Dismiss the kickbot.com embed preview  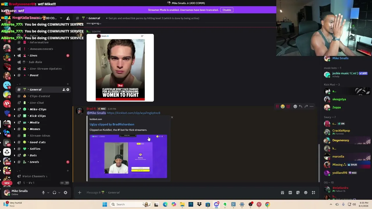point(172,117)
